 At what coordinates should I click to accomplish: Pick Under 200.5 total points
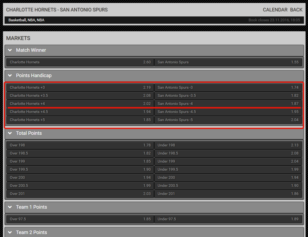(228, 186)
